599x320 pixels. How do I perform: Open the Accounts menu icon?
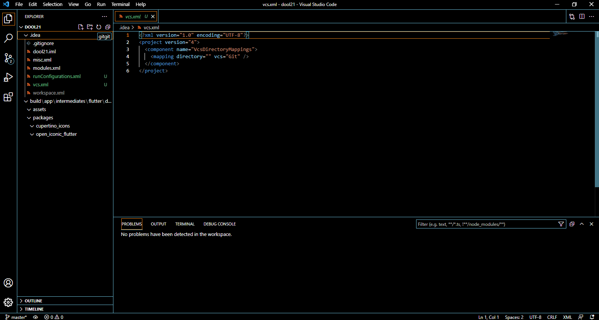coord(8,283)
